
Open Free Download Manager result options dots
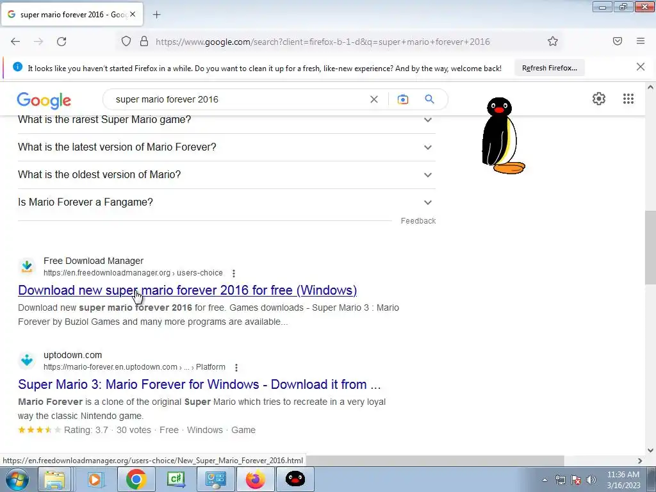click(x=234, y=273)
